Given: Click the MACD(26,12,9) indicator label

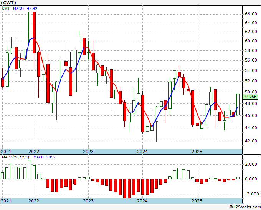Looking at the screenshot, I should (16, 157).
